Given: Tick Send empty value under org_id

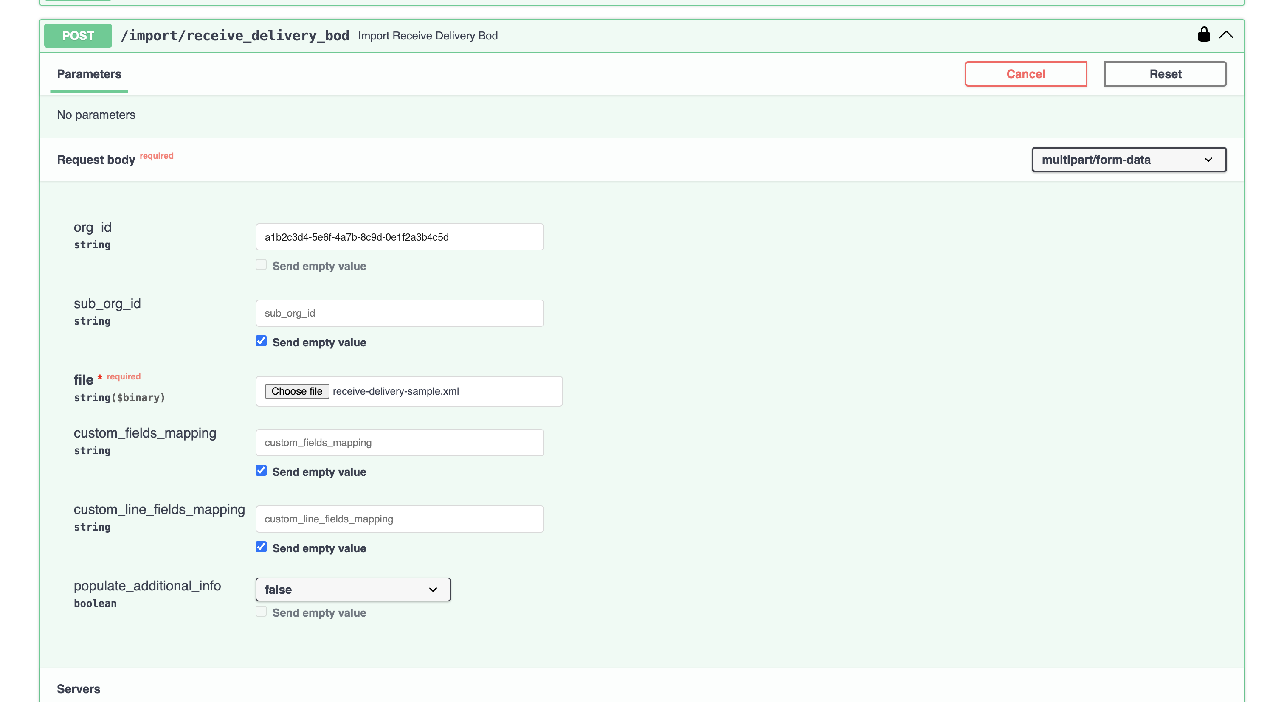Looking at the screenshot, I should pos(261,265).
